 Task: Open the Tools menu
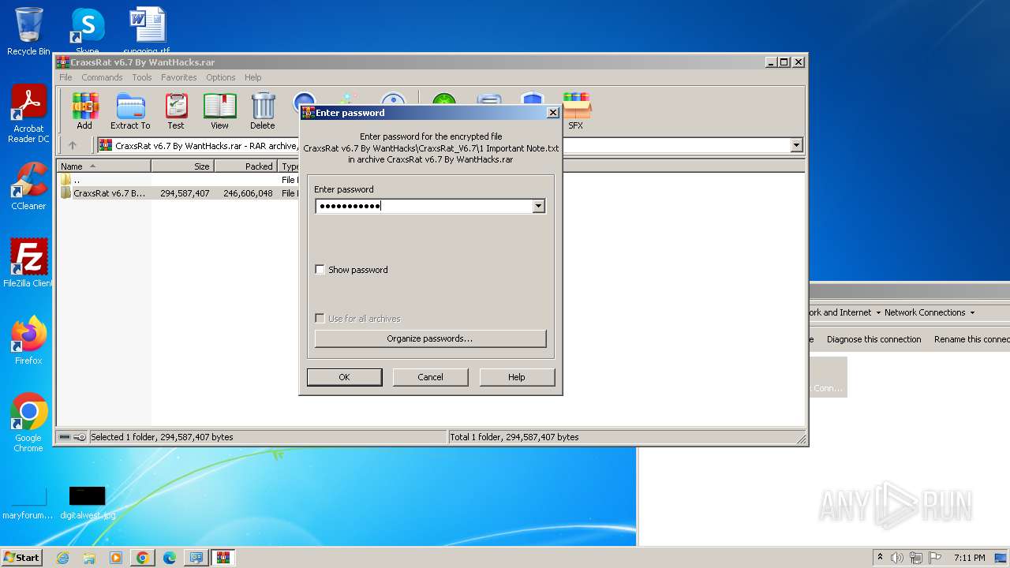coord(142,77)
